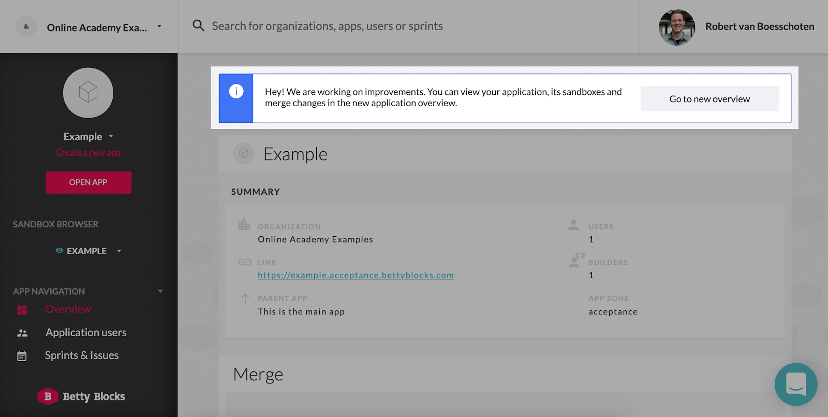828x417 pixels.
Task: Expand the Example app dropdown arrow
Action: 111,137
